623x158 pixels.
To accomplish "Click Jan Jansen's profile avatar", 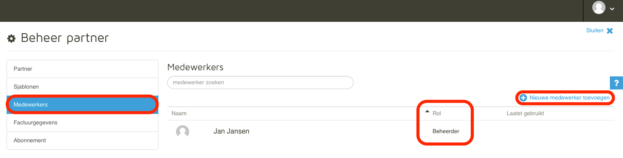I will pos(183,131).
